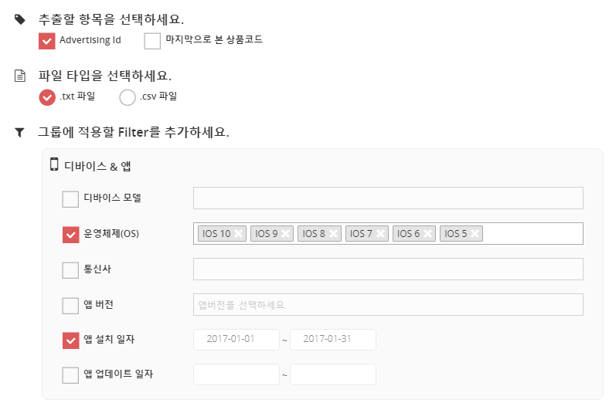
Task: Uncheck the Advertising Id checkbox
Action: tap(46, 41)
